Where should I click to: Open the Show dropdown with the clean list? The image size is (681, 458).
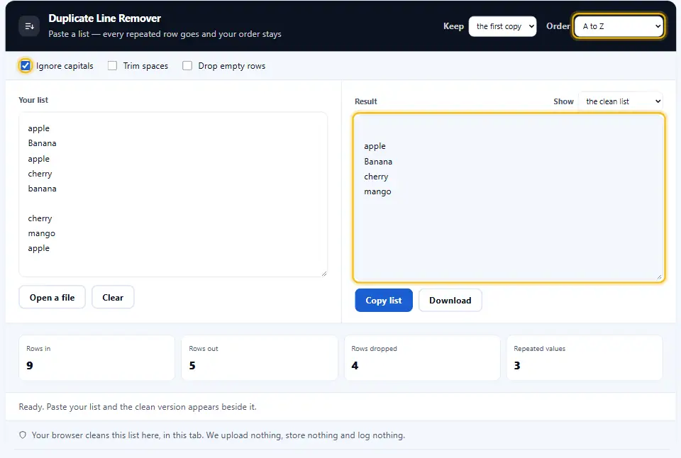click(x=621, y=101)
